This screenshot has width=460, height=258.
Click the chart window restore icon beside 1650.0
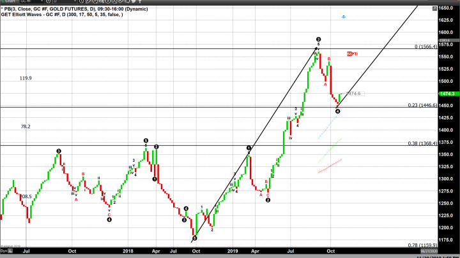coord(434,9)
